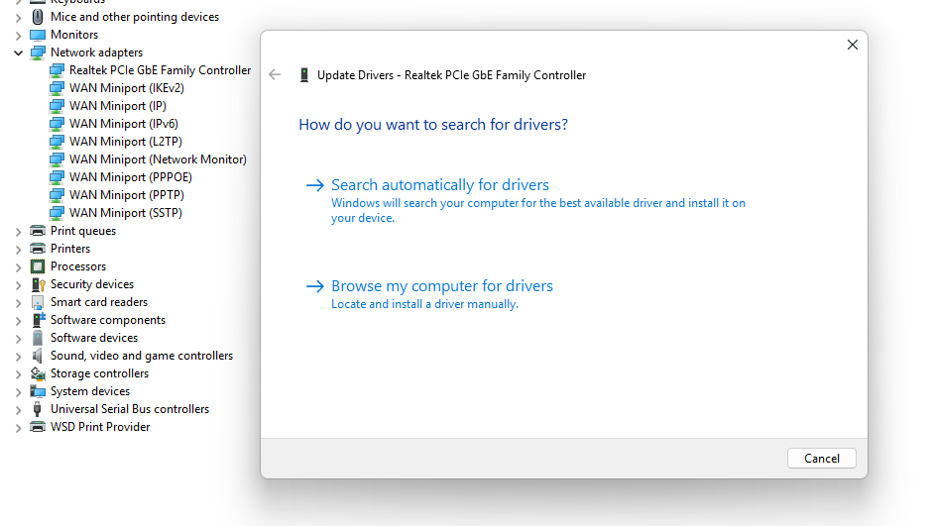Expand the System devices category
The image size is (931, 526).
click(18, 391)
